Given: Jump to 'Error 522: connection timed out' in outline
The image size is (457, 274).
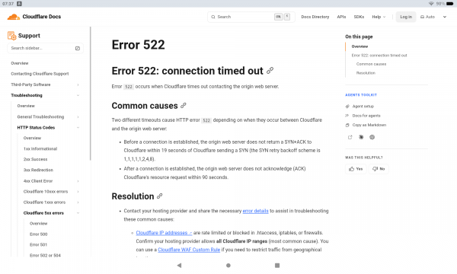Looking at the screenshot, I should tap(379, 56).
